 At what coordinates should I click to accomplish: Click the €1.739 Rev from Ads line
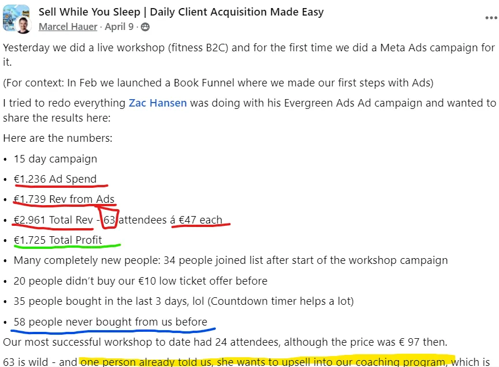point(64,199)
